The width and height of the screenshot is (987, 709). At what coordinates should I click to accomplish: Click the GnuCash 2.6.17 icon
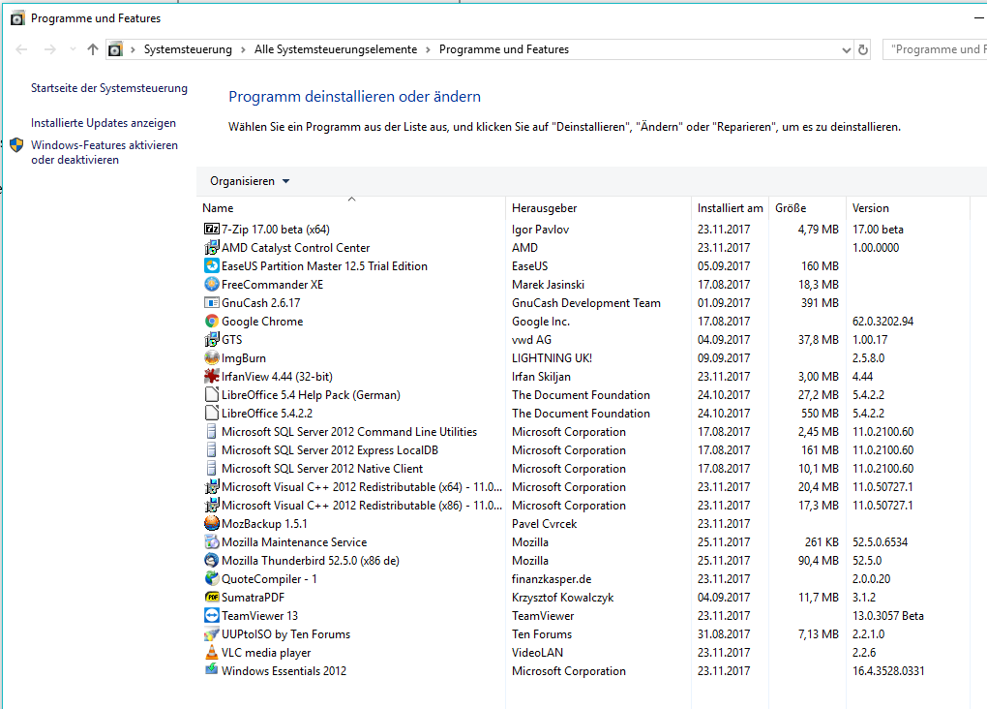212,302
